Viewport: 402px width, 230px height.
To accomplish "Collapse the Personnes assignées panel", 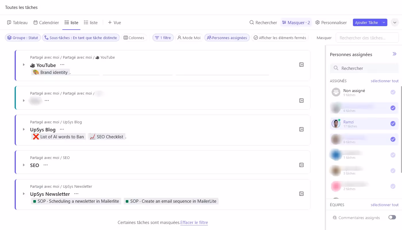I will coord(395,54).
